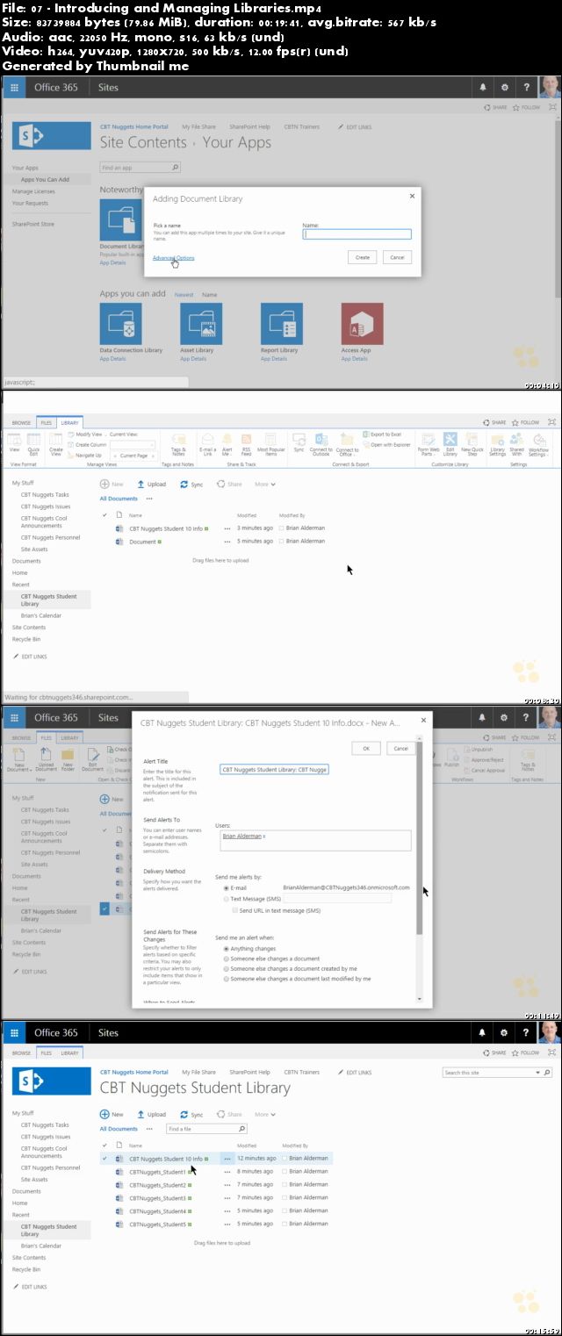Click New Quick Step ribbon icon
The image size is (562, 1336).
coord(472,444)
